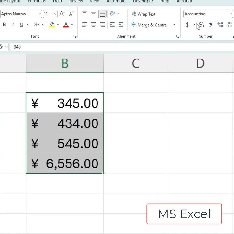Toggle Italic formatting
The image size is (234, 234).
pos(13,25)
